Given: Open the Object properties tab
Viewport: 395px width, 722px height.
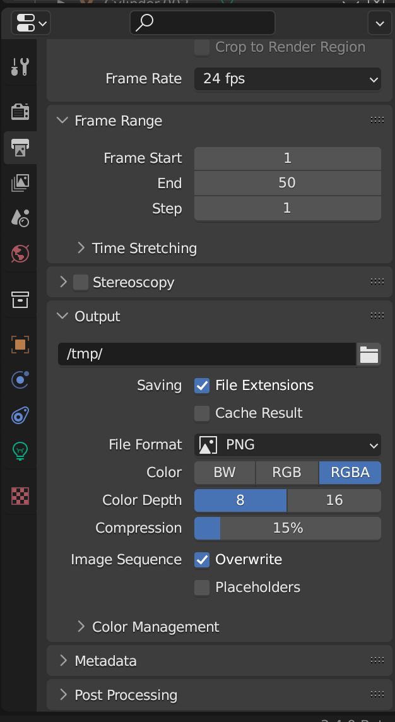Looking at the screenshot, I should pos(20,344).
